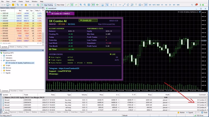Open the Charts menu
Viewport: 209px width, 117px height.
21,1
